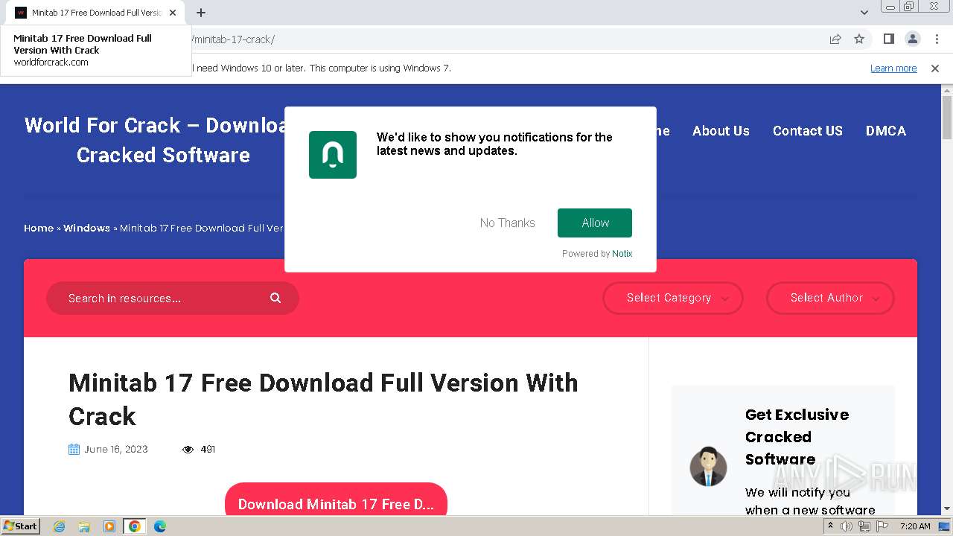Decline notifications with No Thanks
Screen dimensions: 953x536
coord(507,223)
